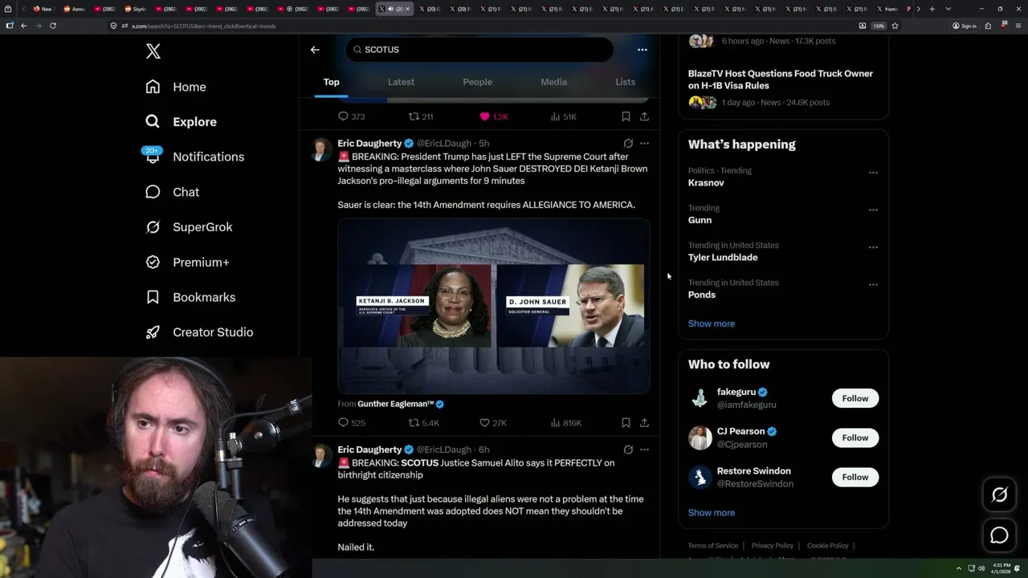Share the post with 51K views
Screen dimensions: 1028x578
click(644, 116)
